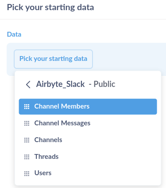This screenshot has height=188, width=166.
Task: Click the table grid icon beside Channels
Action: (x=27, y=140)
